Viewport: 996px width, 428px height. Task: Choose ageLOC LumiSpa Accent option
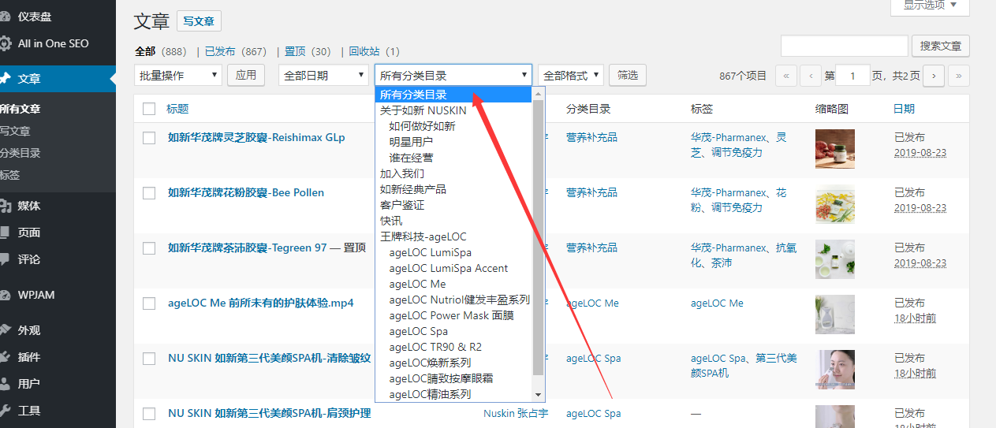(454, 268)
